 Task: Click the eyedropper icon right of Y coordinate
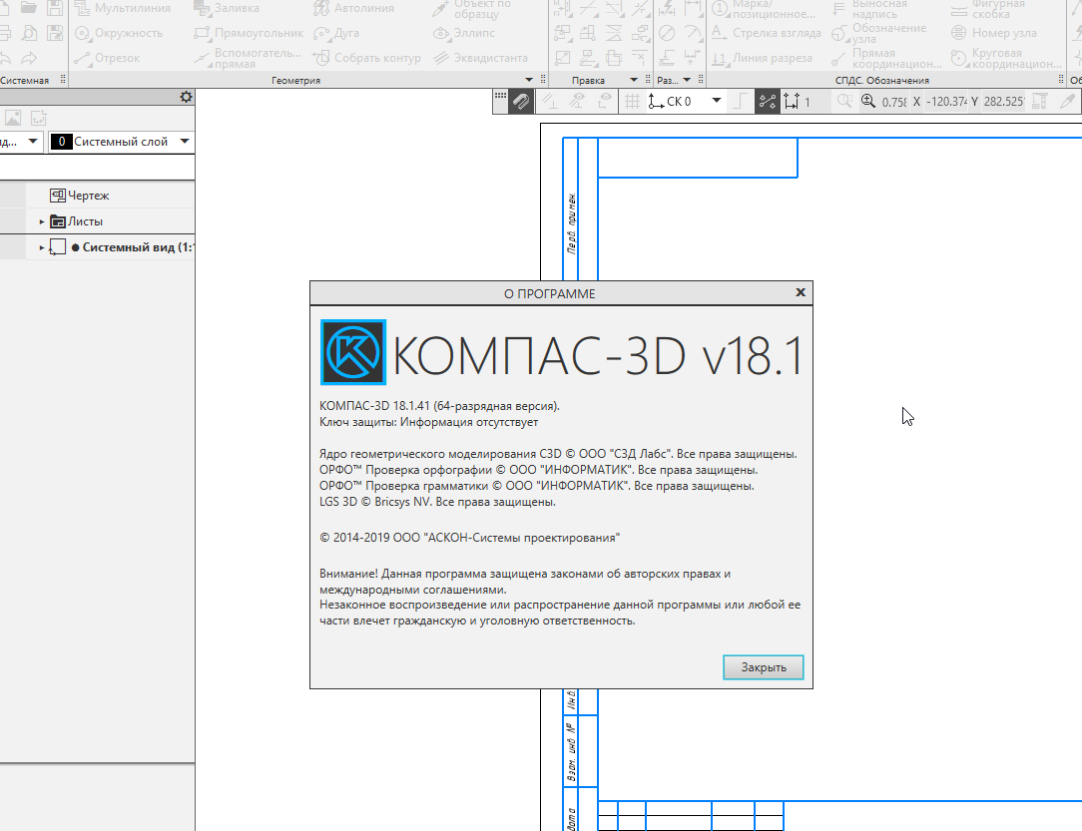click(1067, 102)
